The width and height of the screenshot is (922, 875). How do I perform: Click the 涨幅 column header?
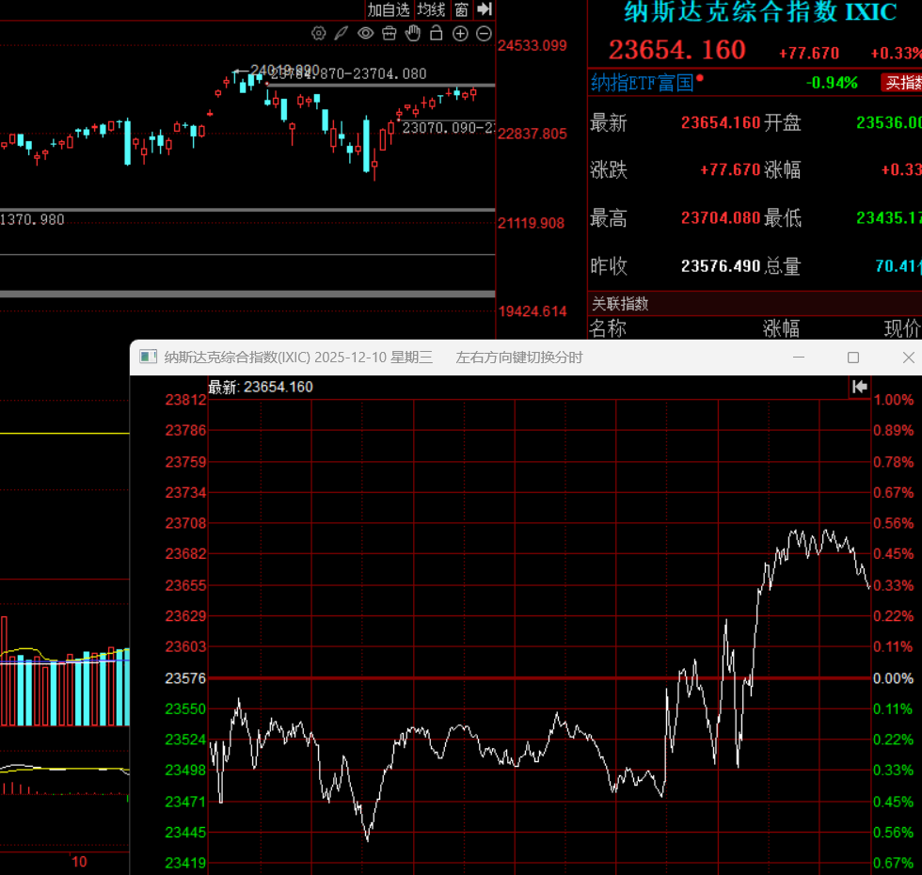(x=781, y=328)
